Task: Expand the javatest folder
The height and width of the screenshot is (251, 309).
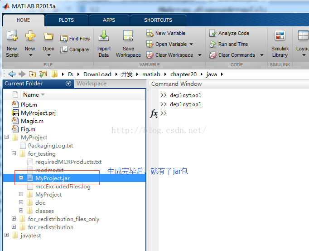Action: (x=6, y=235)
